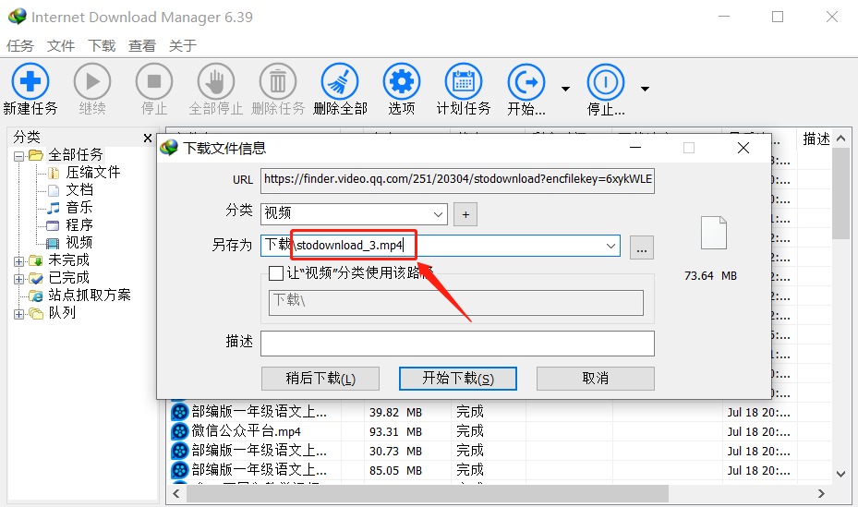Viewport: 858px width, 507px height.
Task: Click the horizontal scrollbar thumb
Action: [x=428, y=493]
